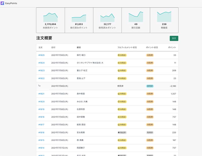Select the 使用済みポイント chart card
The height and width of the screenshot is (156, 202).
[x=107, y=20]
